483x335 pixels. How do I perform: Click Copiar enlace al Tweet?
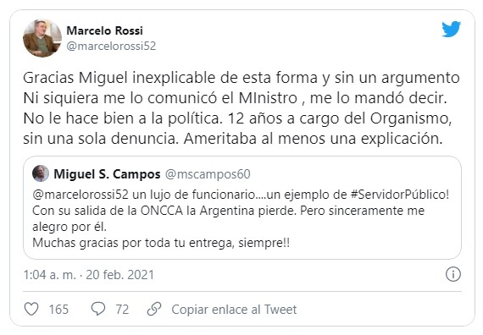pyautogui.click(x=234, y=310)
